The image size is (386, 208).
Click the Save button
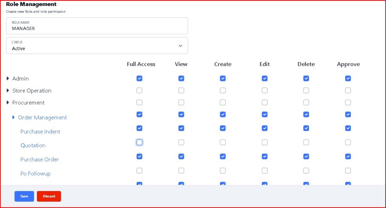[x=24, y=196]
